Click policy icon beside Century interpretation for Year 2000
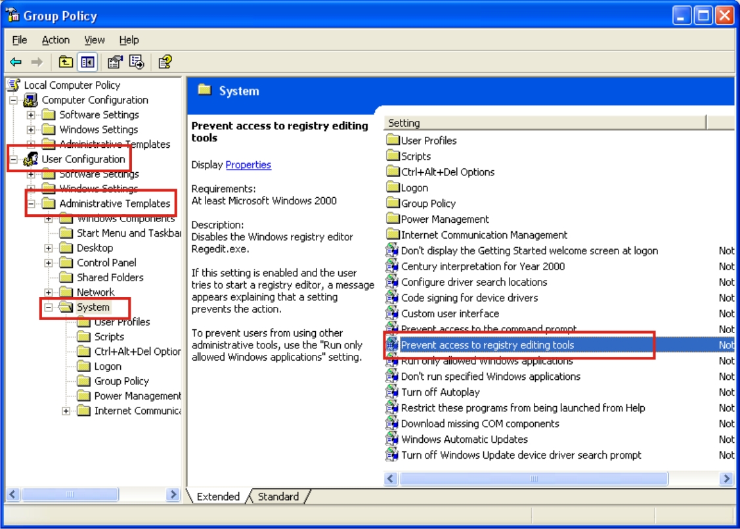Viewport: 740px width, 529px height. pos(392,266)
